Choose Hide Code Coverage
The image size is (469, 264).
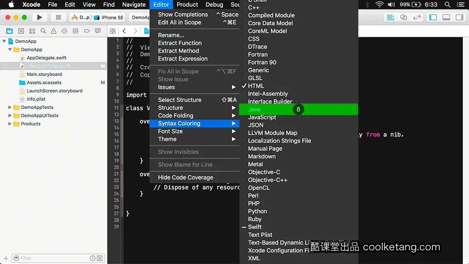(x=194, y=177)
